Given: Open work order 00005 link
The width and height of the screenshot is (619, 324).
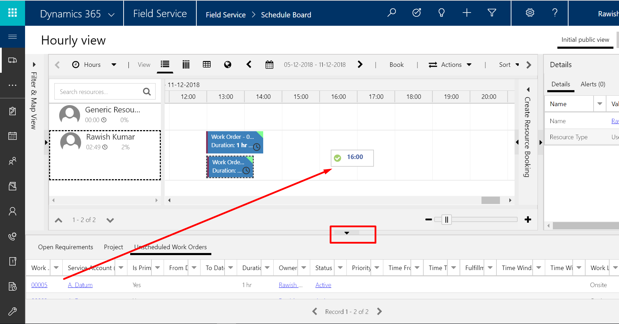Looking at the screenshot, I should [39, 285].
